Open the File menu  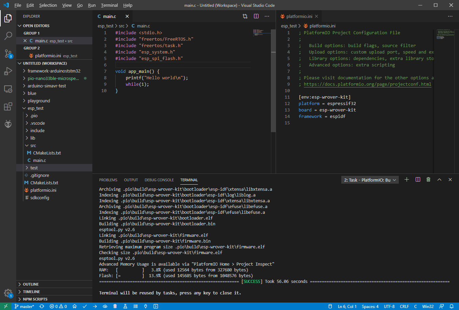click(x=18, y=5)
